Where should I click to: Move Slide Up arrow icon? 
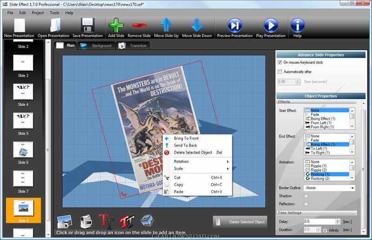click(166, 25)
